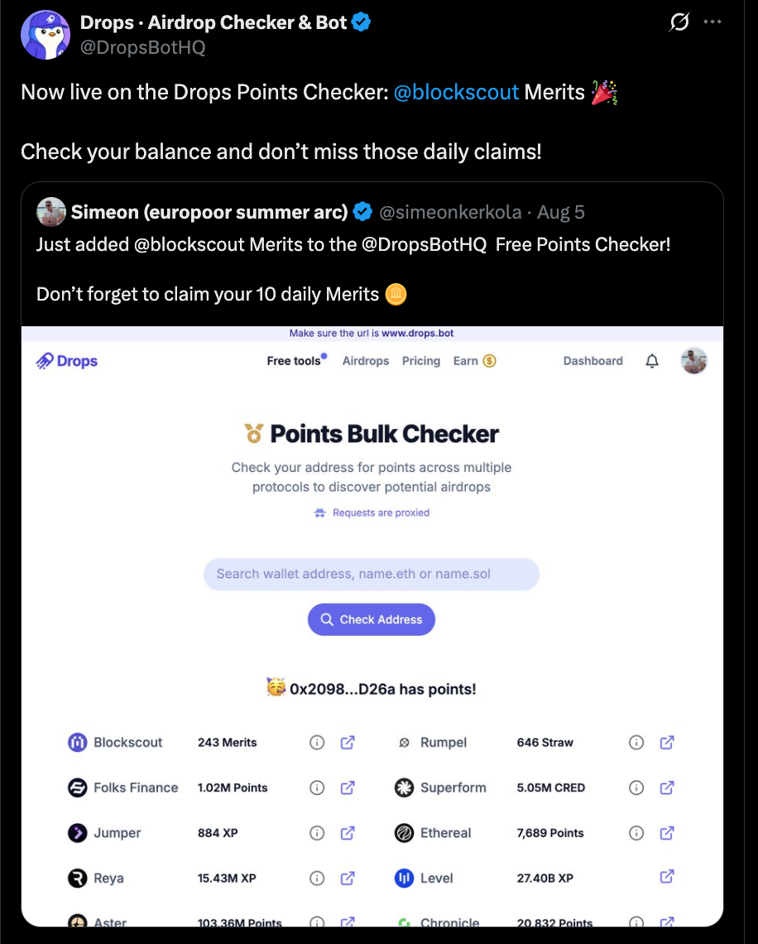Switch to the Airdrops tab
Screen dimensions: 758x944
pyautogui.click(x=365, y=361)
